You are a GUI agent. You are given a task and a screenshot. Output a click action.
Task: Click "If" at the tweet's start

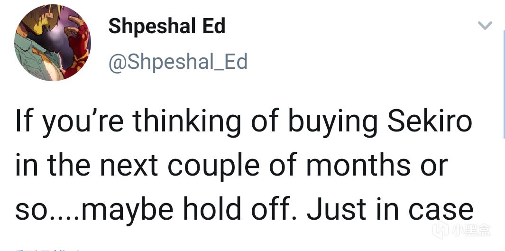(x=24, y=122)
